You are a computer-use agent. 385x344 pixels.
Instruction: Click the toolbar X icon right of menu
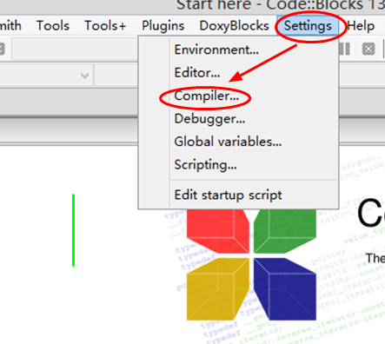[x=368, y=49]
